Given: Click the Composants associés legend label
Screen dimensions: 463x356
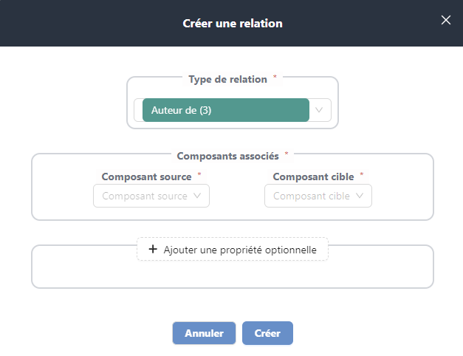Looking at the screenshot, I should point(227,156).
